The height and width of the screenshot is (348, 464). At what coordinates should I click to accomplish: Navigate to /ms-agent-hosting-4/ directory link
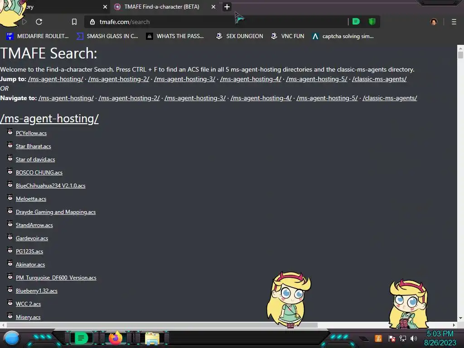point(261,98)
